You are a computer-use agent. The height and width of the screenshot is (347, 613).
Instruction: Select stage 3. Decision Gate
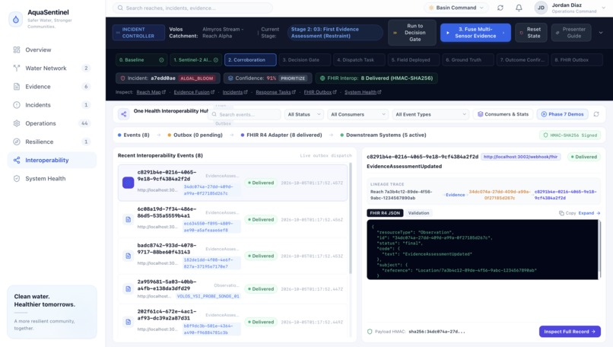click(x=304, y=60)
